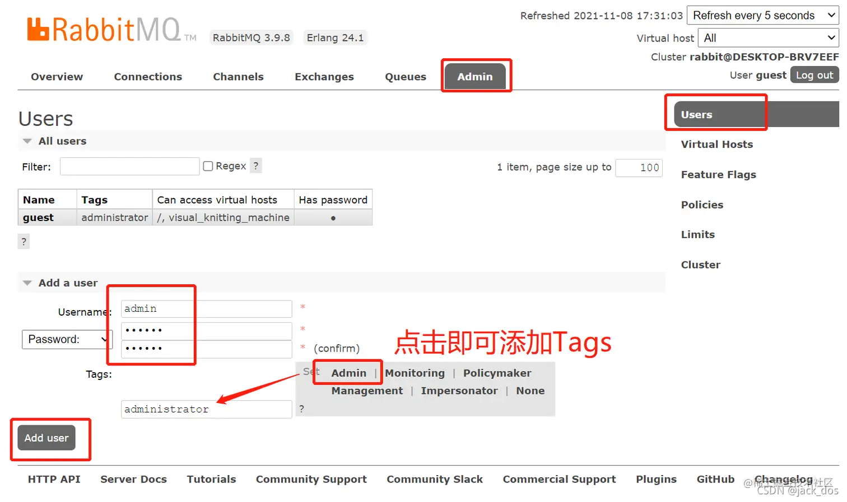Click the administrator tag cell for guest
847x502 pixels.
coord(114,218)
